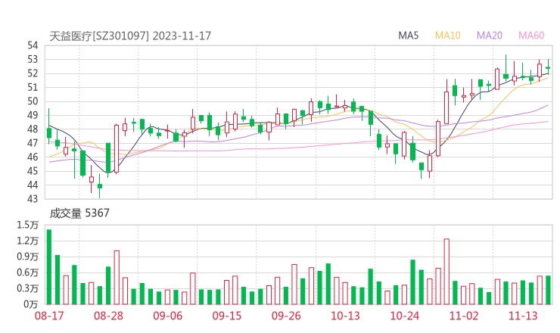Click the MA5 legend label
The width and height of the screenshot is (560, 333).
coord(408,36)
